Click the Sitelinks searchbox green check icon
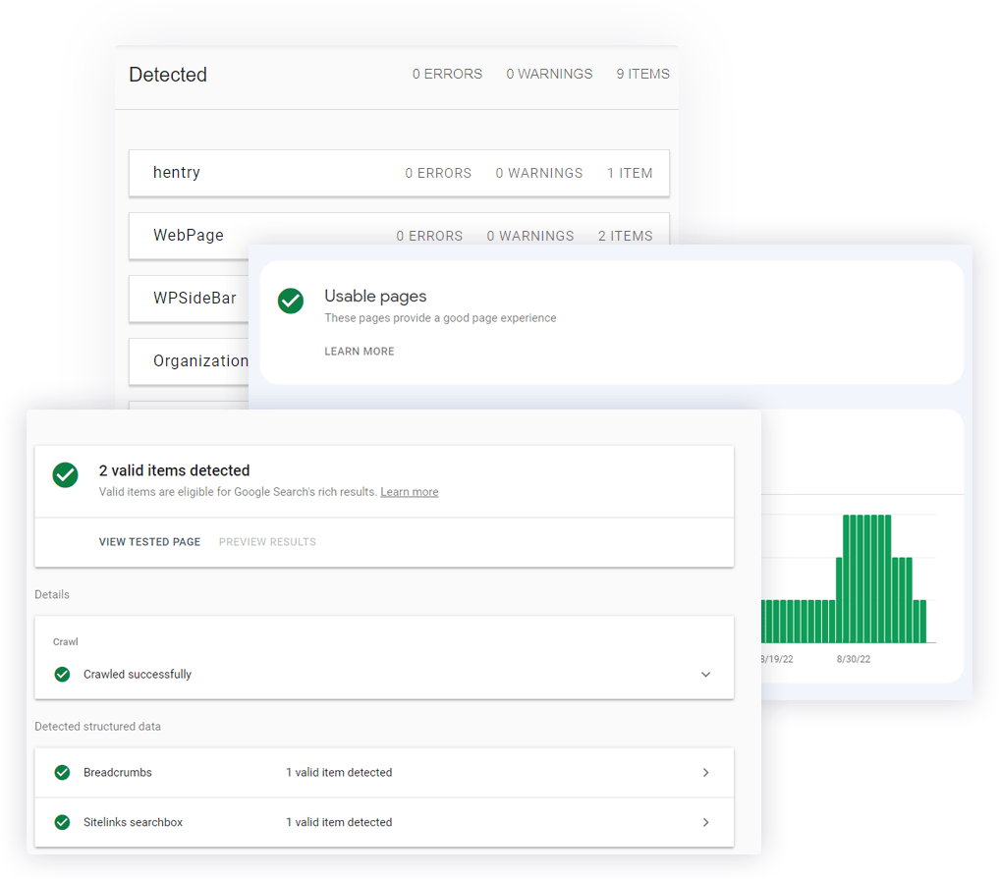The height and width of the screenshot is (879, 999). 63,822
